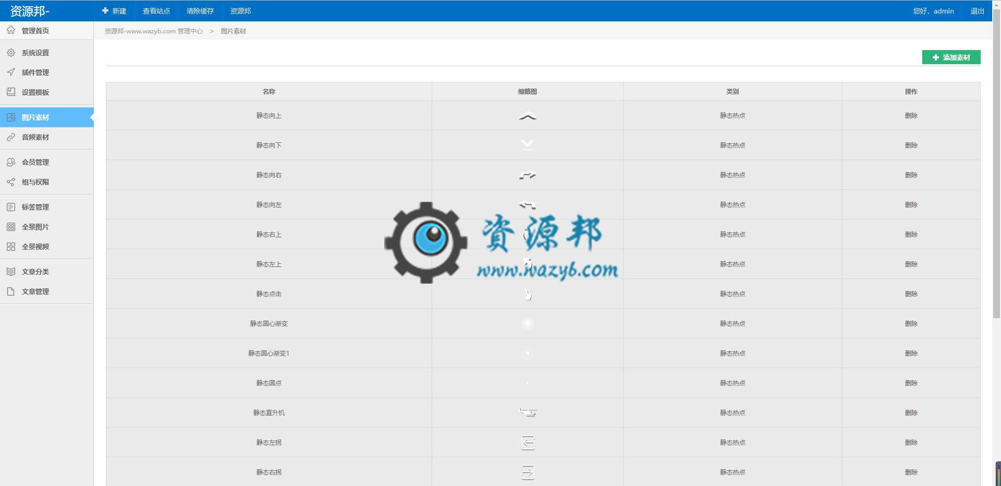Click the 类别 column header

click(733, 91)
